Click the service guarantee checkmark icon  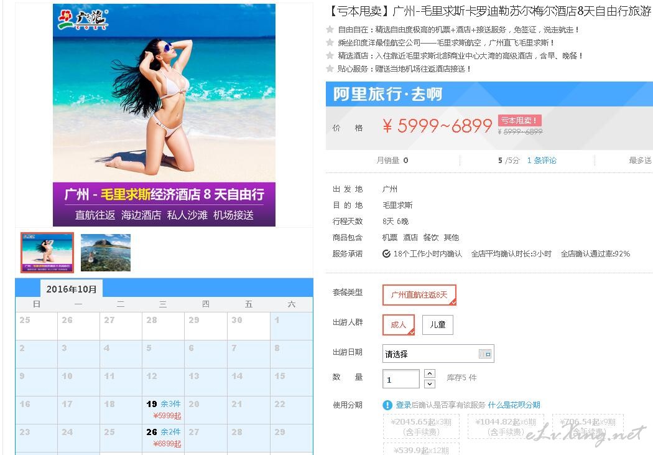(386, 254)
